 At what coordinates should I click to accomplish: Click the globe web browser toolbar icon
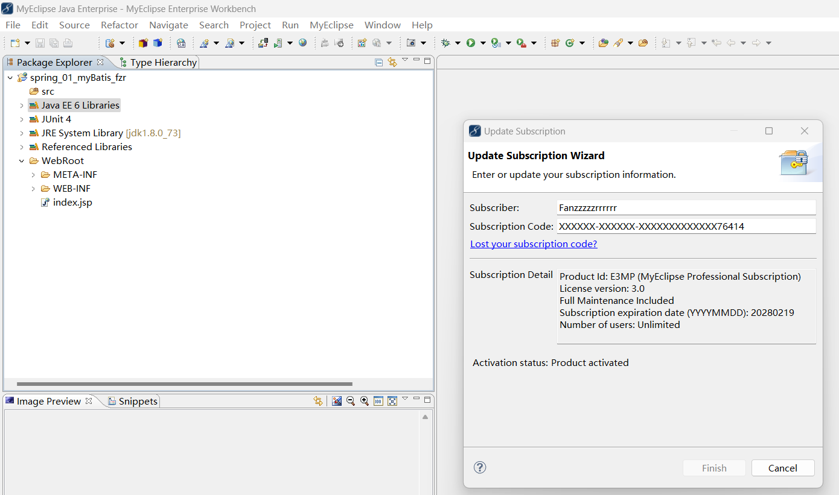302,43
